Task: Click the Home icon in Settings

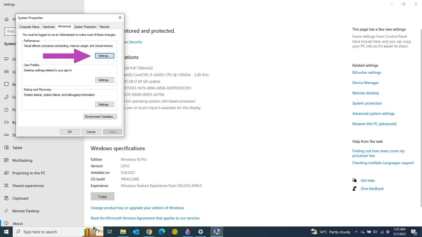Action: click(7, 19)
